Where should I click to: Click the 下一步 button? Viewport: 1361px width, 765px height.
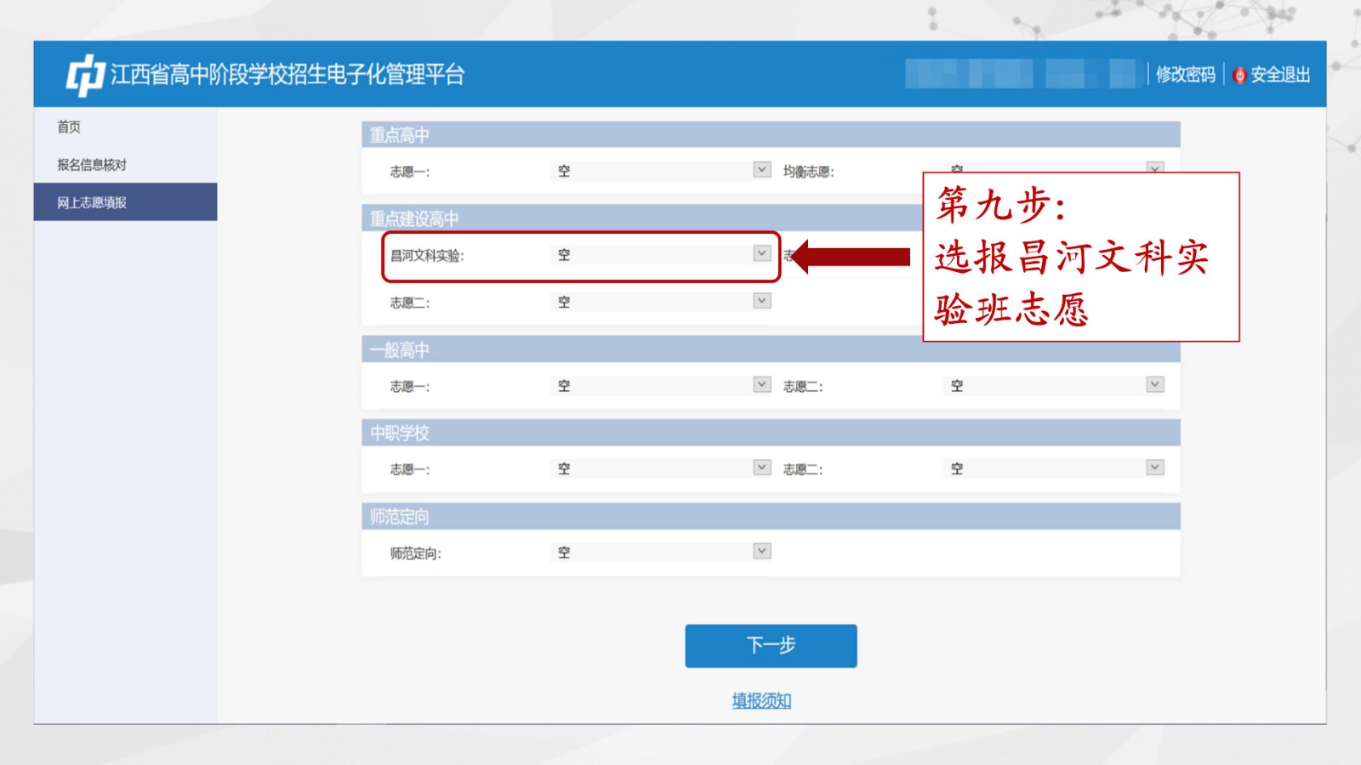[771, 646]
